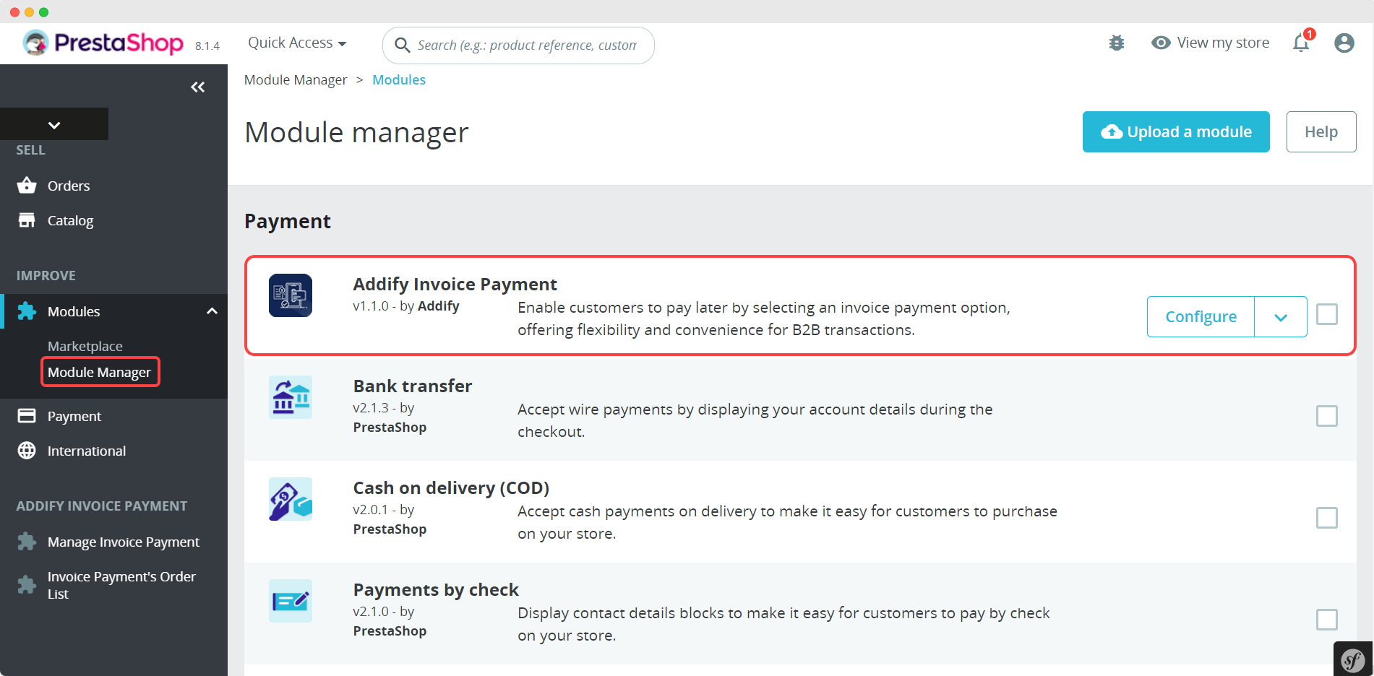This screenshot has height=676, width=1374.
Task: Expand the Configure button dropdown arrow
Action: 1280,317
